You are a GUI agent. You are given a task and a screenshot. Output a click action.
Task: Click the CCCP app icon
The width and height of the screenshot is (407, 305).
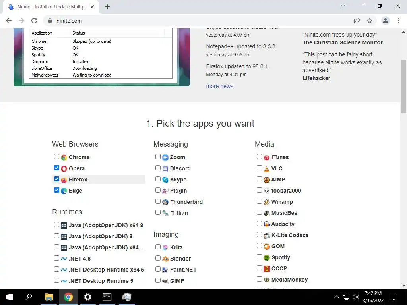[x=267, y=269]
